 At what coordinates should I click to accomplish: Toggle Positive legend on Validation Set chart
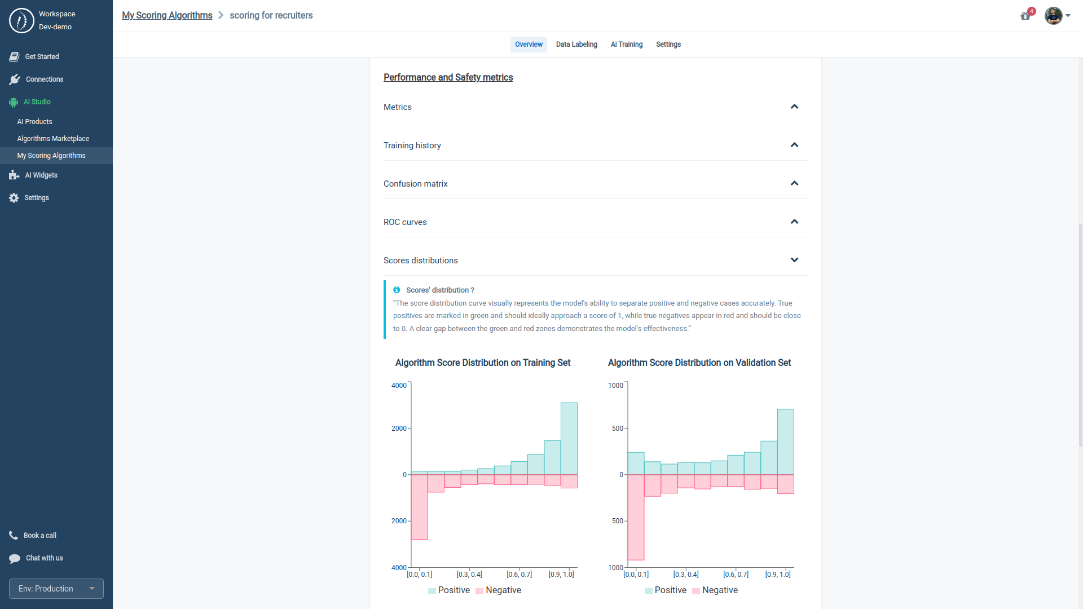[x=666, y=590]
